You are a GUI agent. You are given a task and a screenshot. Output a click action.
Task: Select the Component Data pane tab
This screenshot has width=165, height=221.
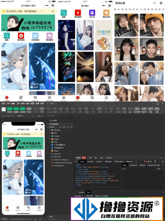(154, 165)
